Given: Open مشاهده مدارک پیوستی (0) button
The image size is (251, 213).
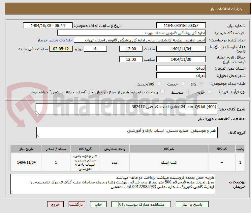Looking at the screenshot, I should [x=141, y=204].
